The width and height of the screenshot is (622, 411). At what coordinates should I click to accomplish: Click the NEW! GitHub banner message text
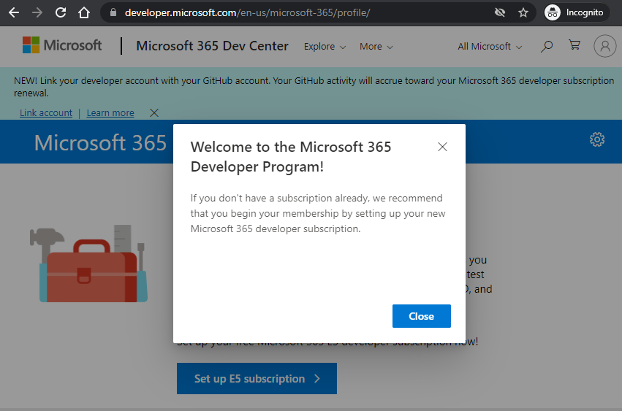tap(314, 87)
